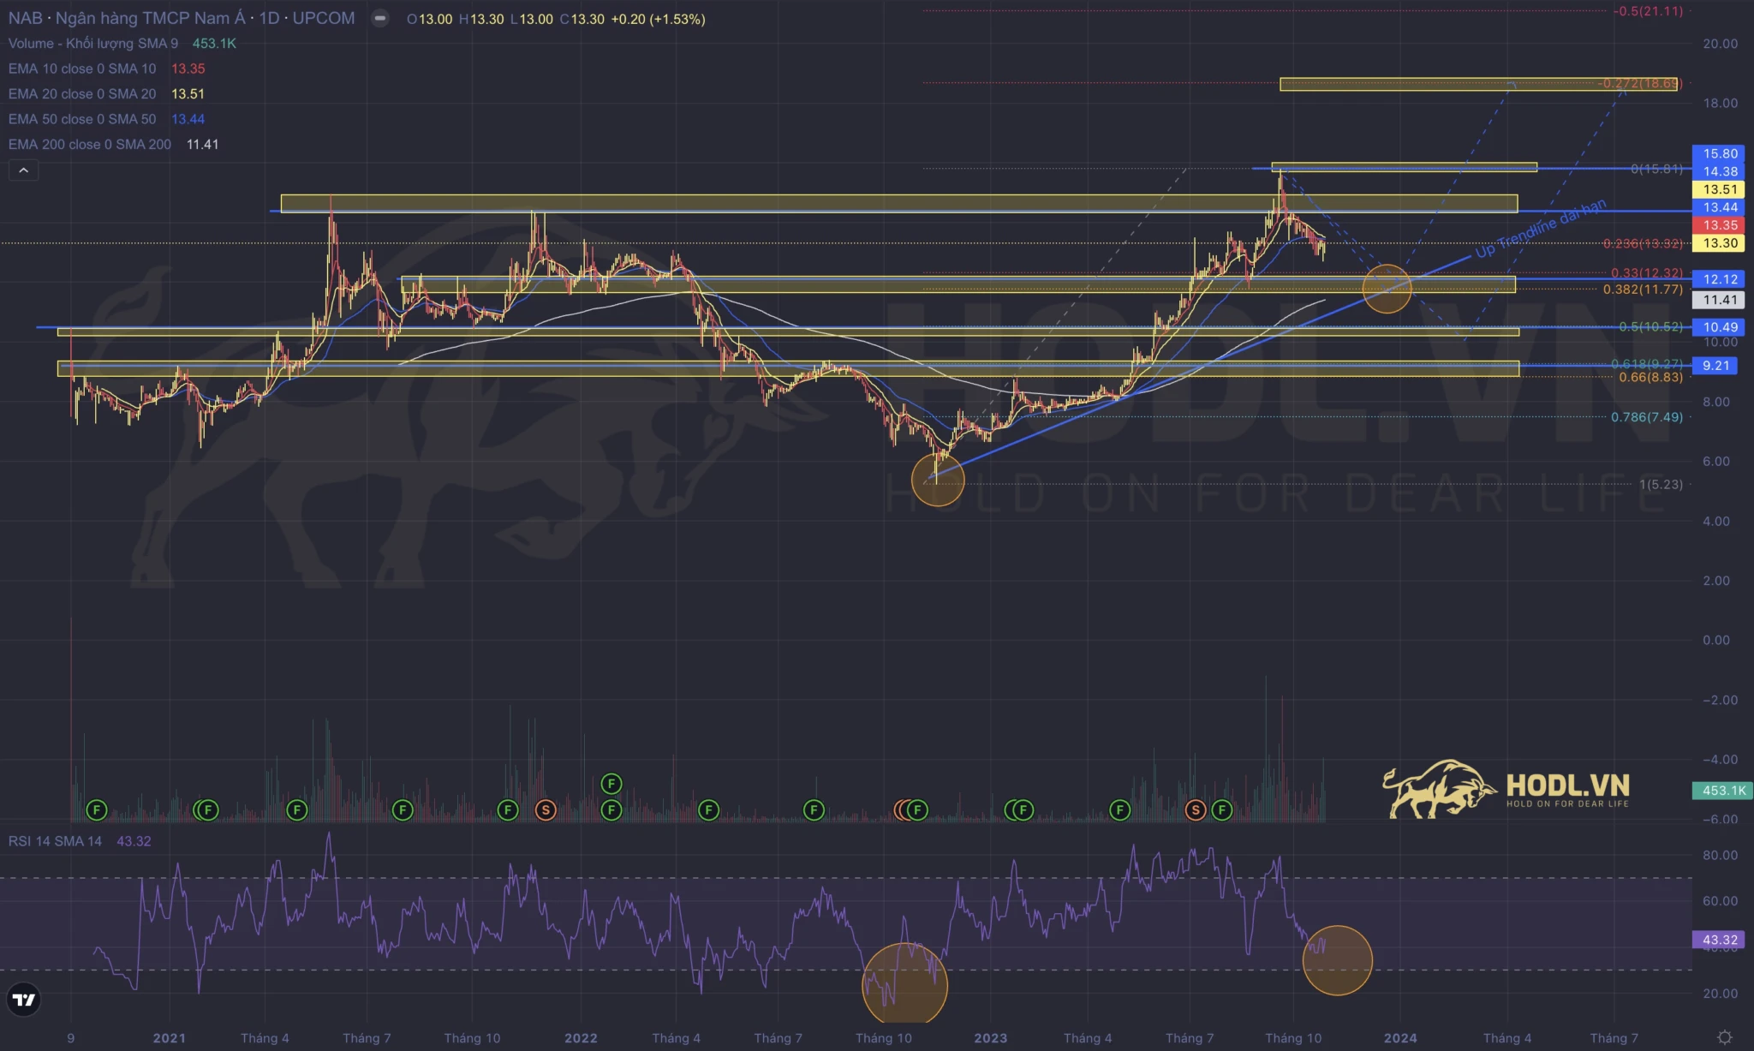Click the orange S marker near Tháng 7 2023
Screen dimensions: 1754x1051
tap(1196, 809)
